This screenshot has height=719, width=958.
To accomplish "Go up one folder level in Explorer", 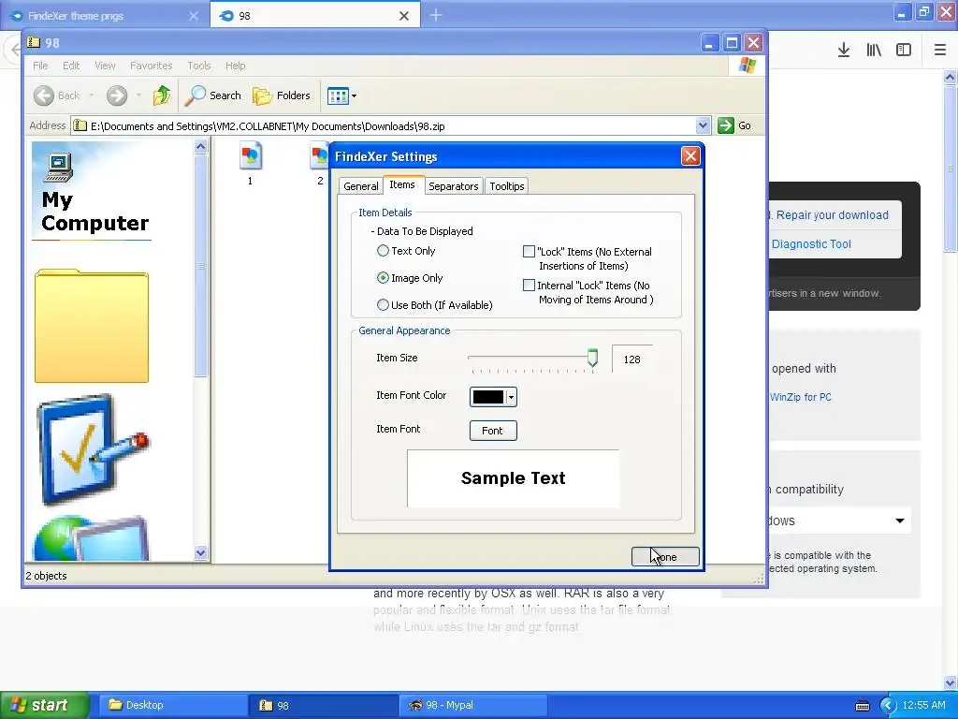I will click(x=161, y=95).
